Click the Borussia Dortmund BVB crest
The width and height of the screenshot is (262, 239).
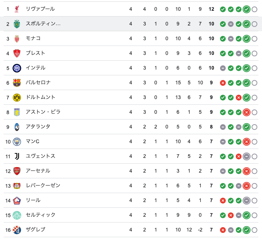[x=17, y=98]
